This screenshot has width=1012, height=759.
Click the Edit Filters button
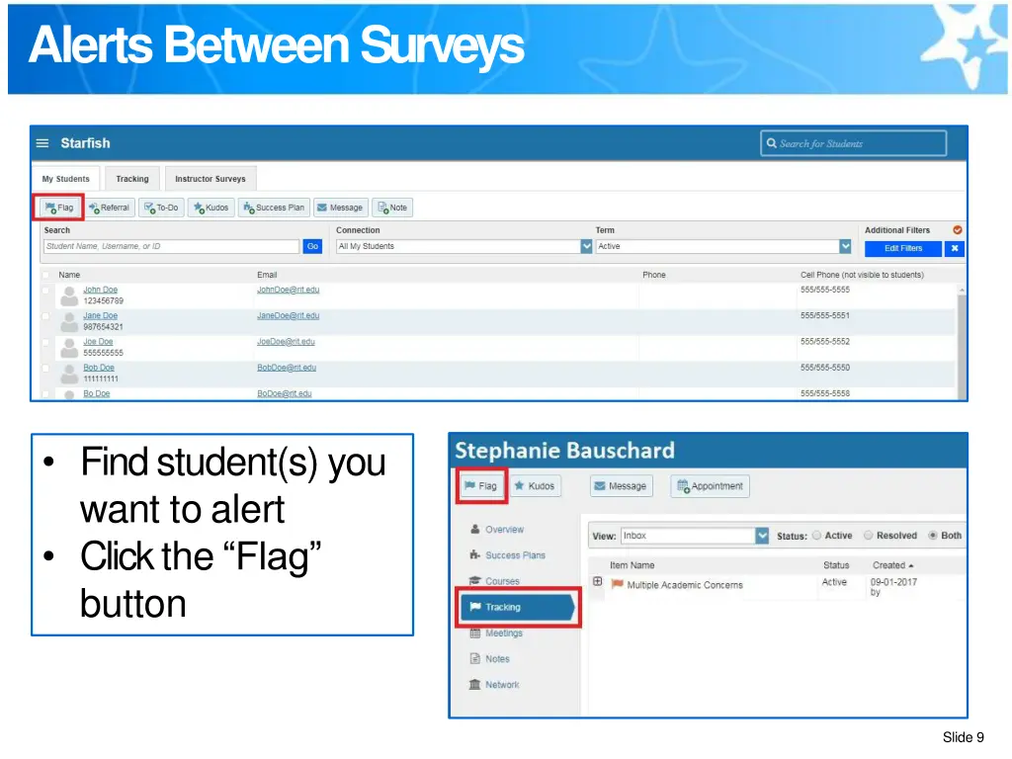(903, 248)
